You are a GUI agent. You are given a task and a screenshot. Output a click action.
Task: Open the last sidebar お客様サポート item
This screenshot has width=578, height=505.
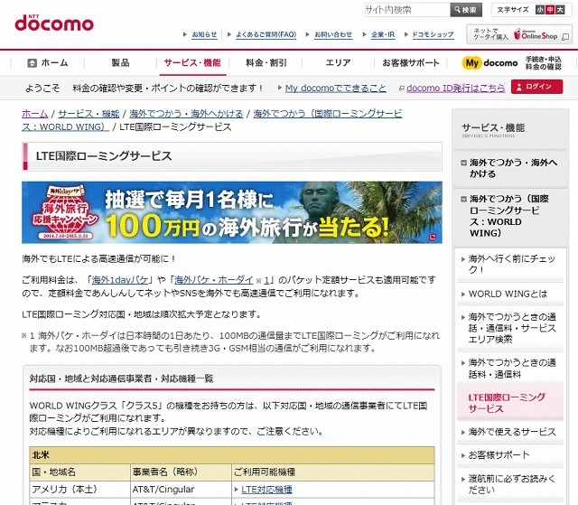pyautogui.click(x=510, y=455)
